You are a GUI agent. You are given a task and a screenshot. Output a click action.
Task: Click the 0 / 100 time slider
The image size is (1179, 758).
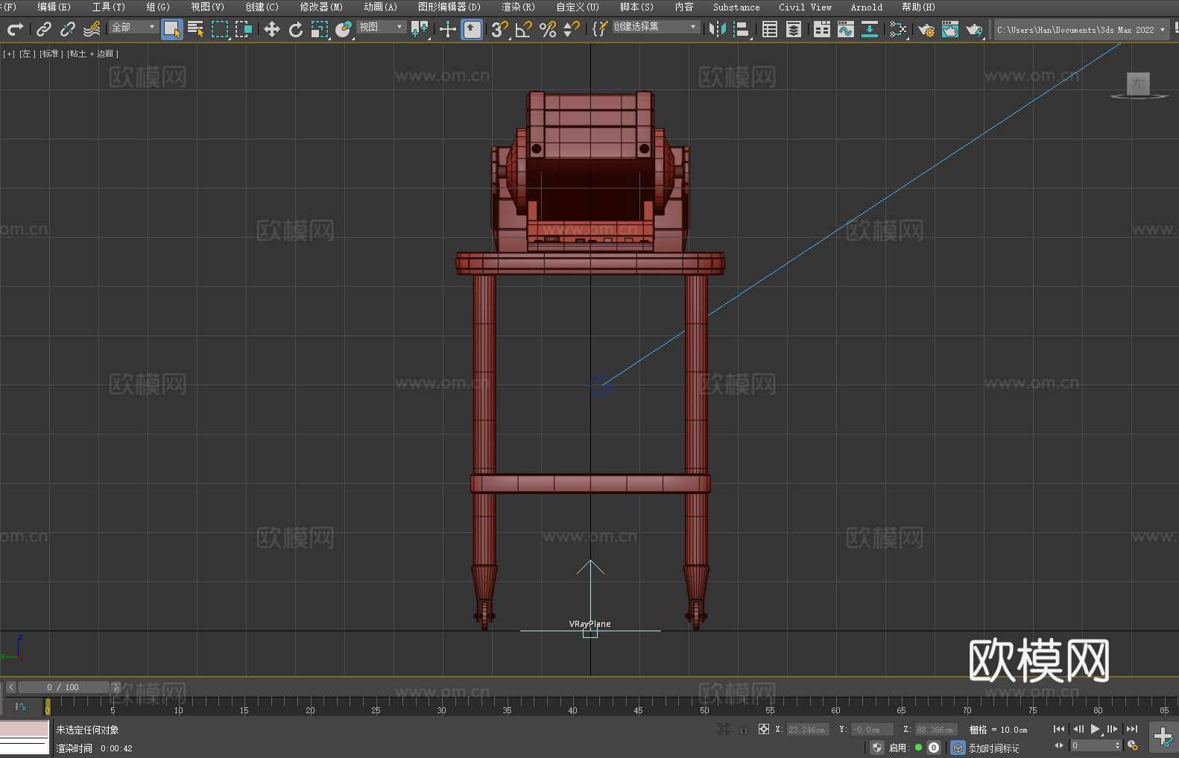coord(63,687)
